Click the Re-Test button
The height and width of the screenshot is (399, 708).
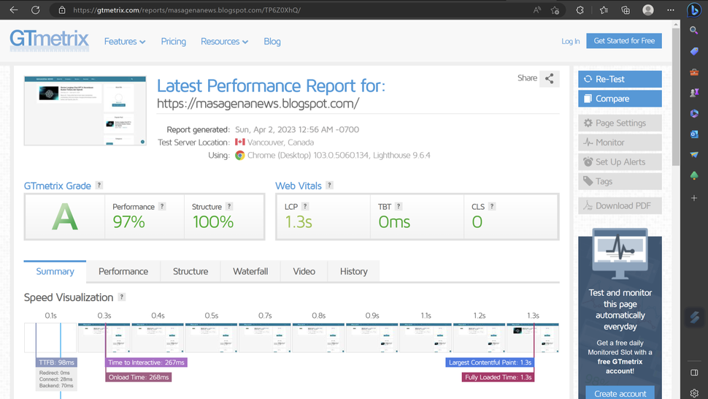click(620, 79)
